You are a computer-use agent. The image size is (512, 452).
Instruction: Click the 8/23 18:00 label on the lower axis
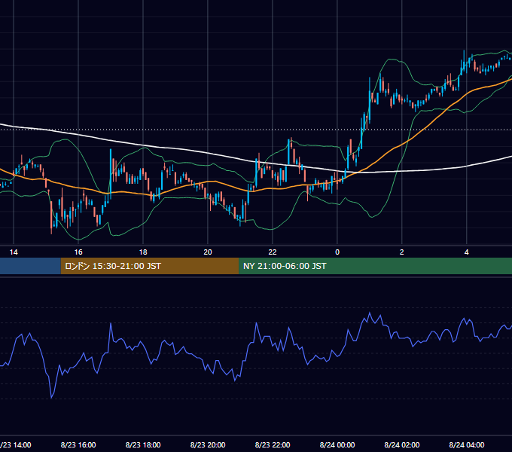pos(143,444)
